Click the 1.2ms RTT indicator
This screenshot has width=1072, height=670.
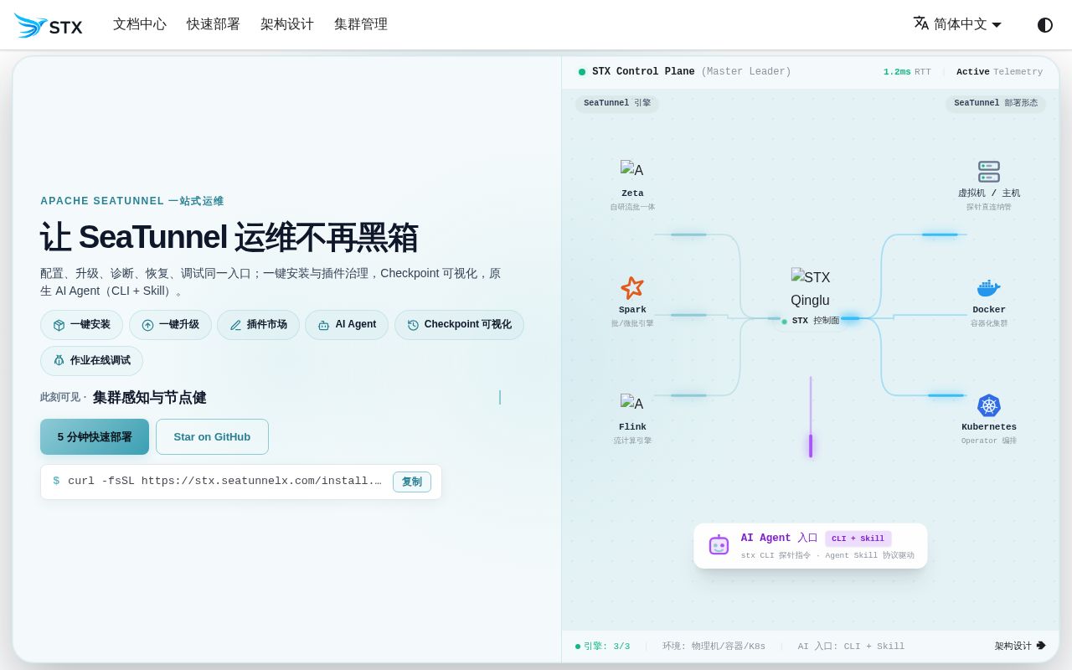click(907, 72)
